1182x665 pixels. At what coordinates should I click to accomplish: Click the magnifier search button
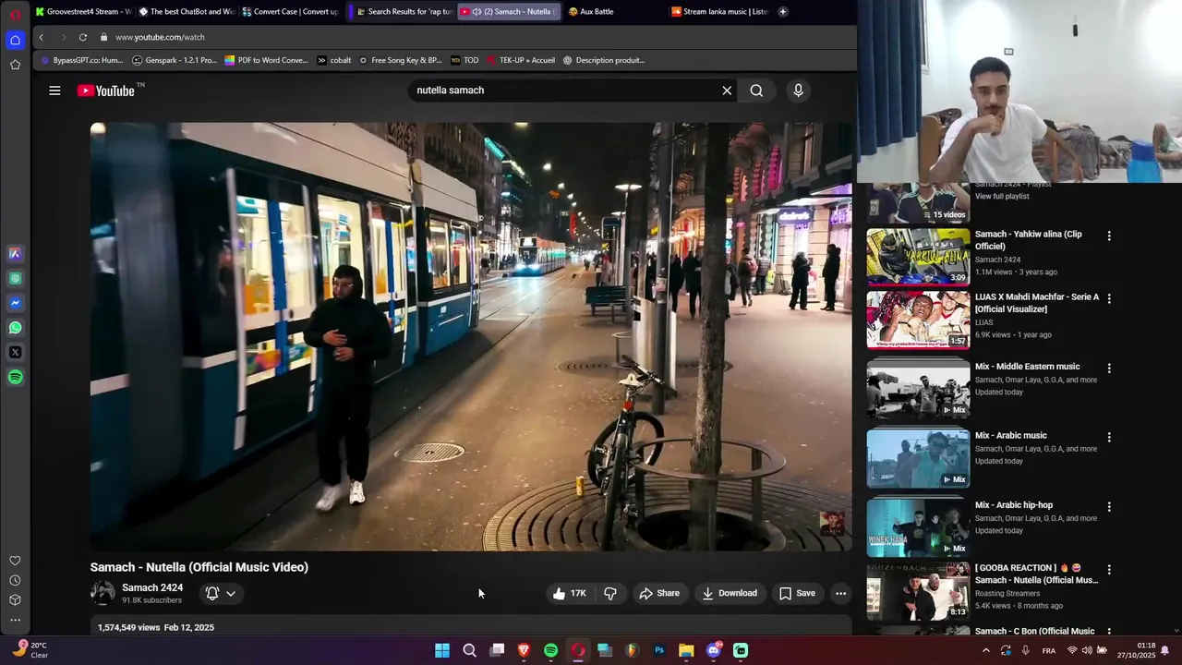coord(756,91)
